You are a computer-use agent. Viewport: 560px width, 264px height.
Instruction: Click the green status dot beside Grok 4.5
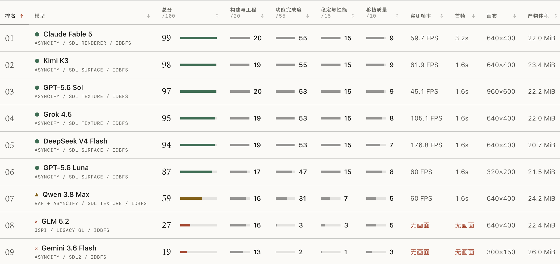tap(37, 114)
